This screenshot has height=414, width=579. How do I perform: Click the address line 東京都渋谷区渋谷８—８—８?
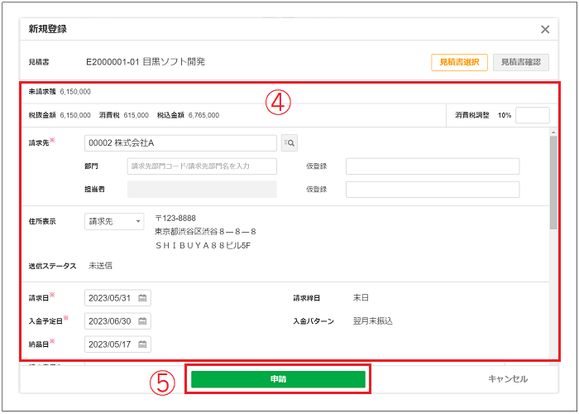tap(205, 232)
